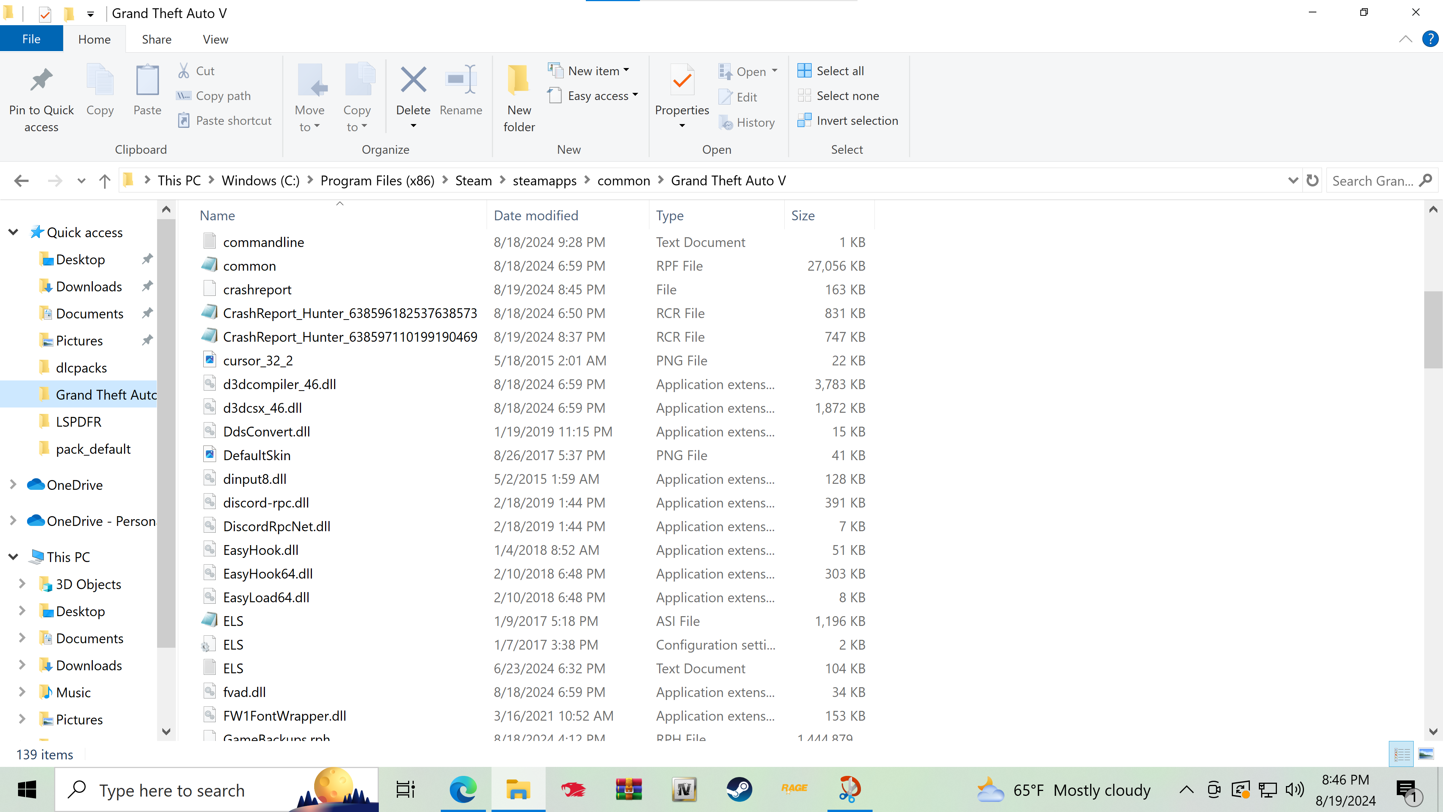This screenshot has height=812, width=1443.
Task: Expand the OneDrive tree node
Action: click(13, 485)
